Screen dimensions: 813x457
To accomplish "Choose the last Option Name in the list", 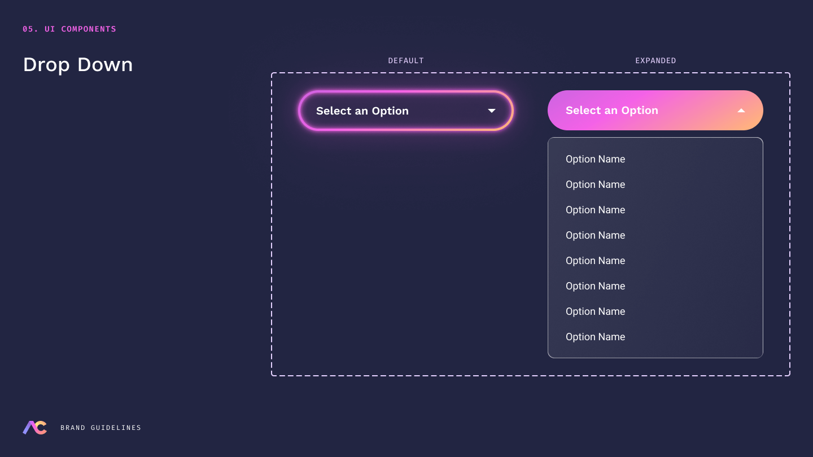I will point(596,337).
